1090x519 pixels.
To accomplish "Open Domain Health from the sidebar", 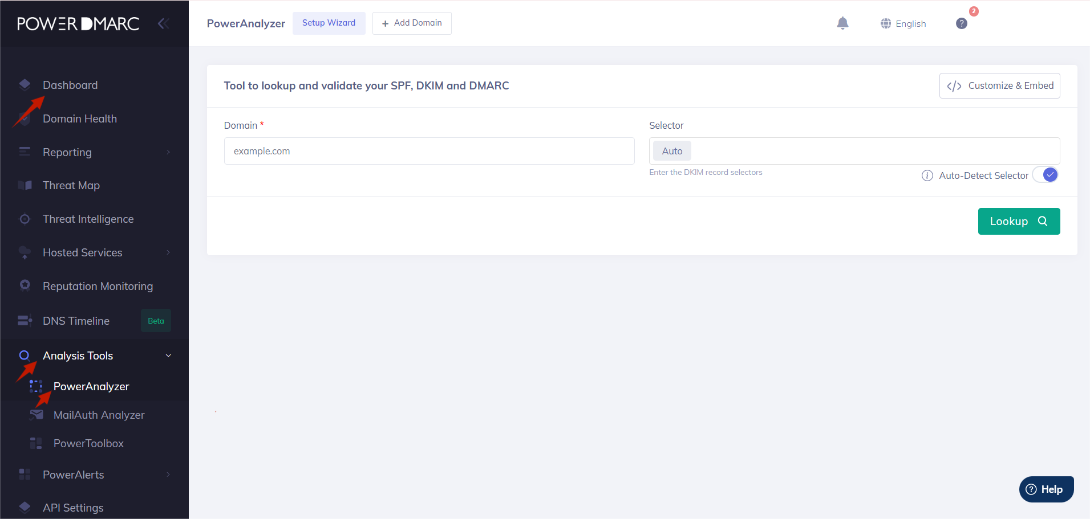I will [79, 118].
